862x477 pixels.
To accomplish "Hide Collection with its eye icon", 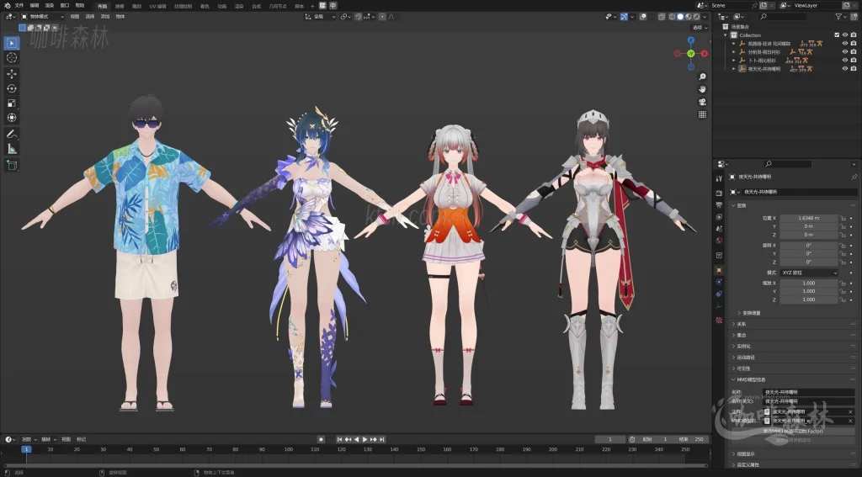I will coord(845,34).
